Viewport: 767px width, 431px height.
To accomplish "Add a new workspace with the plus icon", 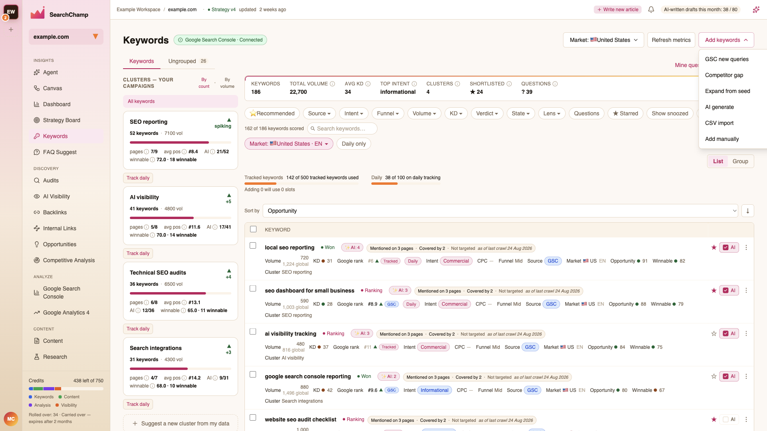I will (11, 30).
